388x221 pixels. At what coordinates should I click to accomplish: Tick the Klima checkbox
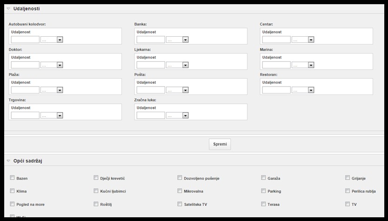(12, 191)
